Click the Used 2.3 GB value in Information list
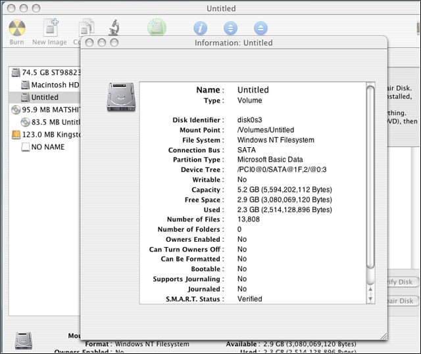The width and height of the screenshot is (421, 354). pos(285,210)
